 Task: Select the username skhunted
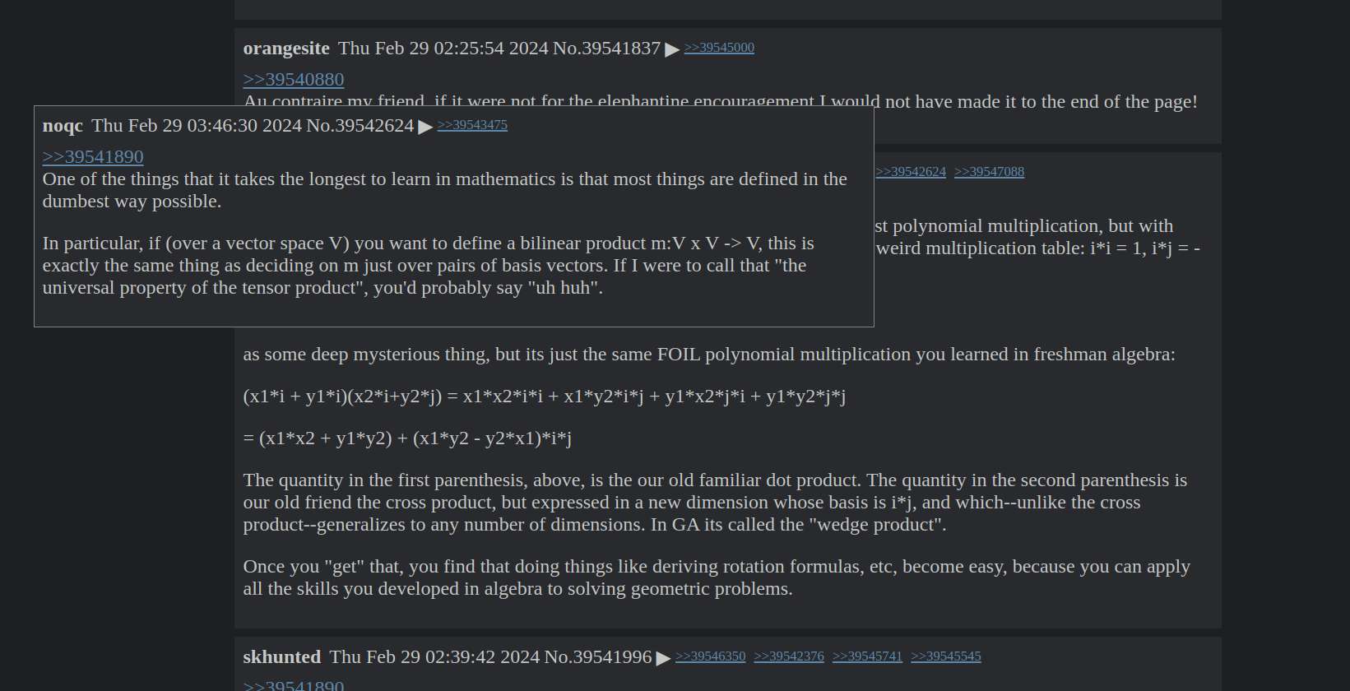(282, 657)
